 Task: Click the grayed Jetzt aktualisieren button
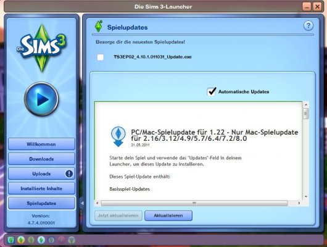pyautogui.click(x=118, y=216)
